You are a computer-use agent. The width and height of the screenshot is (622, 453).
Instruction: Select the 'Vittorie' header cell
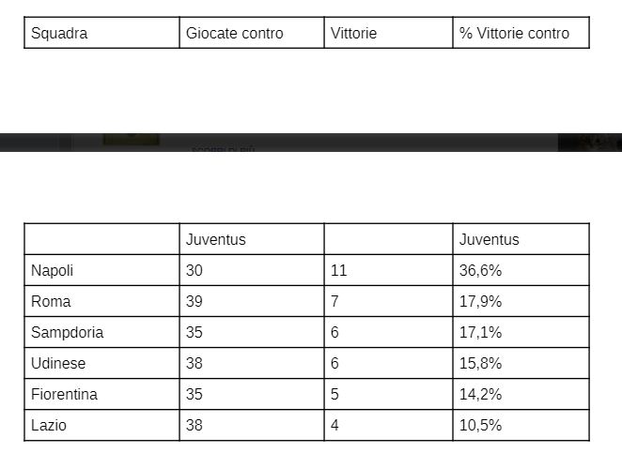click(x=354, y=33)
